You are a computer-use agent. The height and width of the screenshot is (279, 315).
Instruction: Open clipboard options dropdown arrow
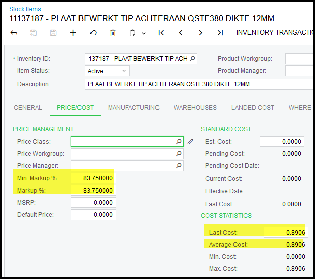[144, 33]
